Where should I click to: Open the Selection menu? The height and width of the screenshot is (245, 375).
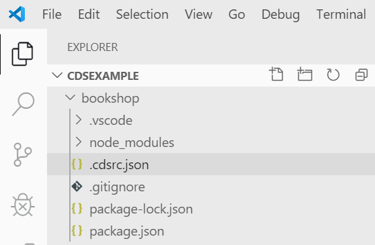tap(142, 14)
